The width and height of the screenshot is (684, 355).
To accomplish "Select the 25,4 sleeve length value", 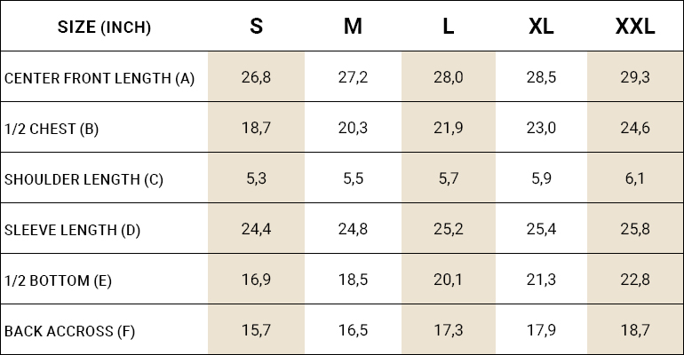I will [x=541, y=229].
